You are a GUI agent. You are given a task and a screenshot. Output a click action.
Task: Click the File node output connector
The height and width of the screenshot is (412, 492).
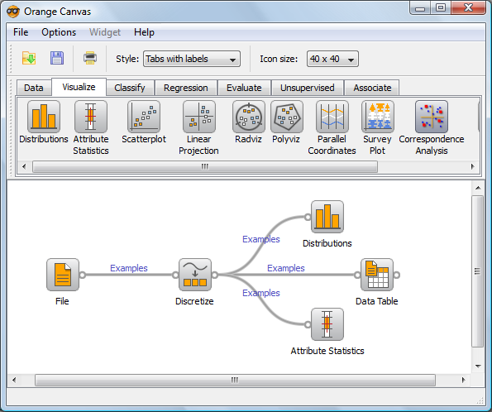(83, 275)
